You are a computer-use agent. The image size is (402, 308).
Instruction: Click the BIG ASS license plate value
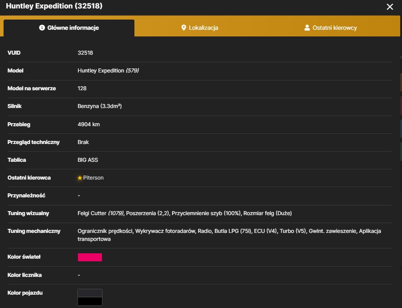[x=88, y=160]
